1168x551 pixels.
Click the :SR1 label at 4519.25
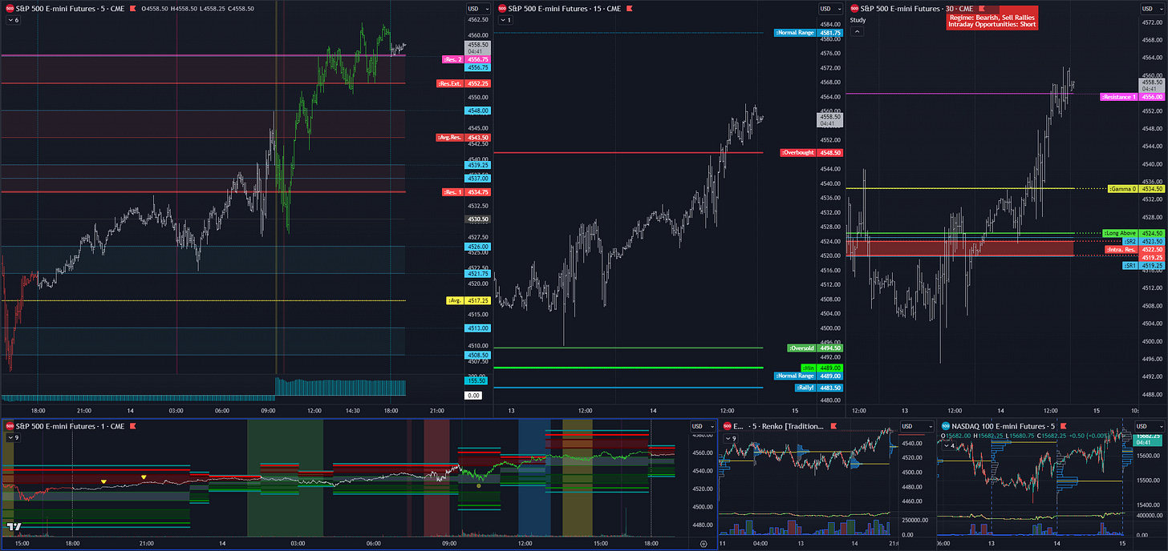(x=1129, y=265)
